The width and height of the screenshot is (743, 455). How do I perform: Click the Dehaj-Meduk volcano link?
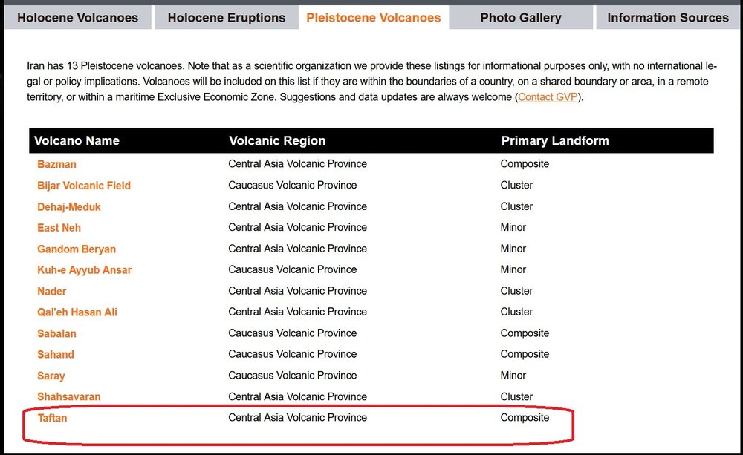pyautogui.click(x=69, y=206)
